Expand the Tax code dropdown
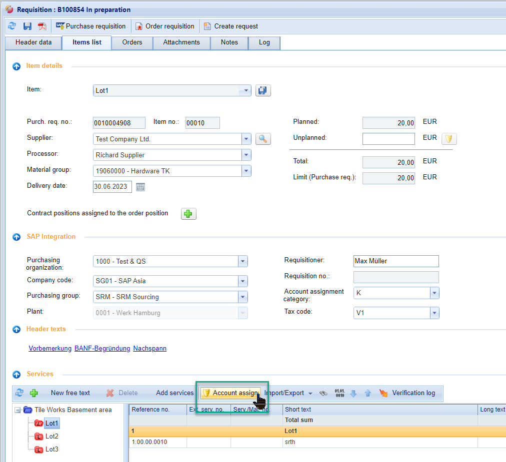The image size is (506, 462). tap(434, 313)
